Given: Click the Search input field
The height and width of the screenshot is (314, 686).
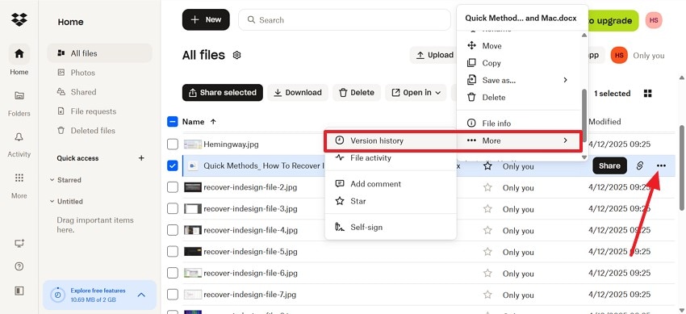Looking at the screenshot, I should click(x=345, y=19).
